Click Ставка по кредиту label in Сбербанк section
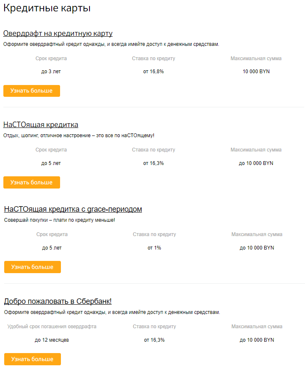The height and width of the screenshot is (380, 305). point(154,327)
